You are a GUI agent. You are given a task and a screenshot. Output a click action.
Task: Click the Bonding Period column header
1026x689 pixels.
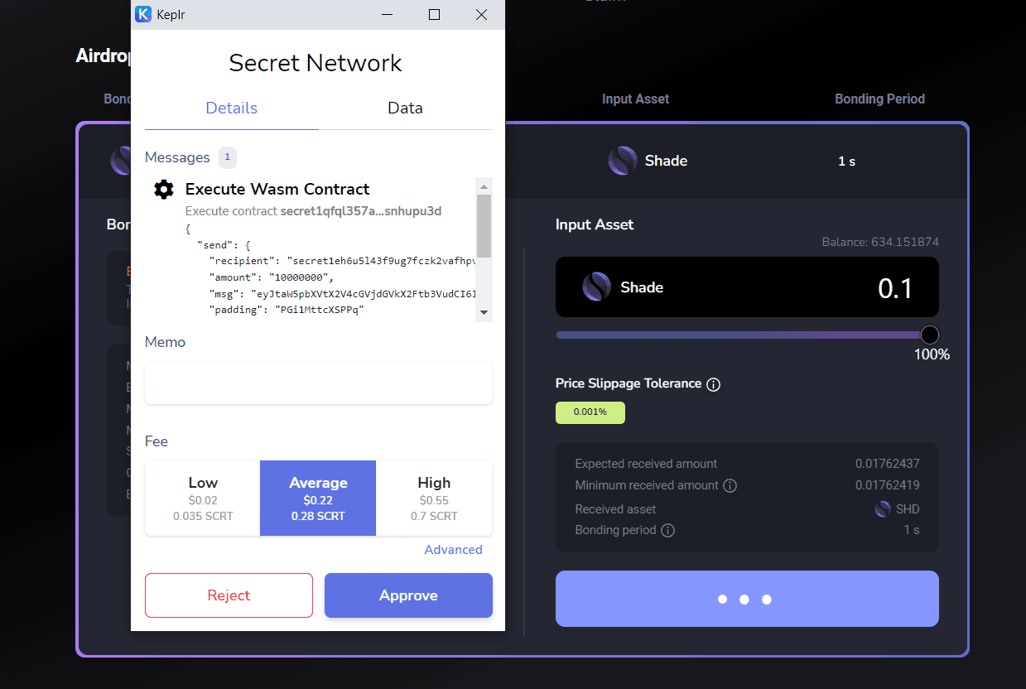pos(879,99)
